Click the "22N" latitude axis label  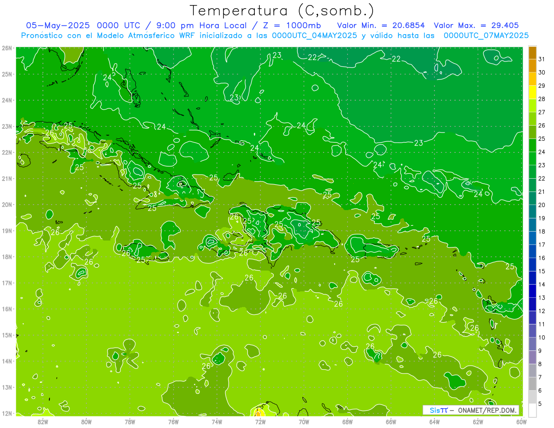(7, 152)
